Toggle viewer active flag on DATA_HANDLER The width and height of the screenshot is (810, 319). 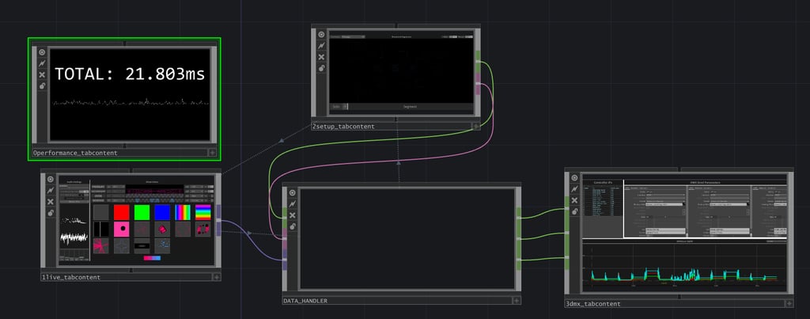pyautogui.click(x=293, y=192)
